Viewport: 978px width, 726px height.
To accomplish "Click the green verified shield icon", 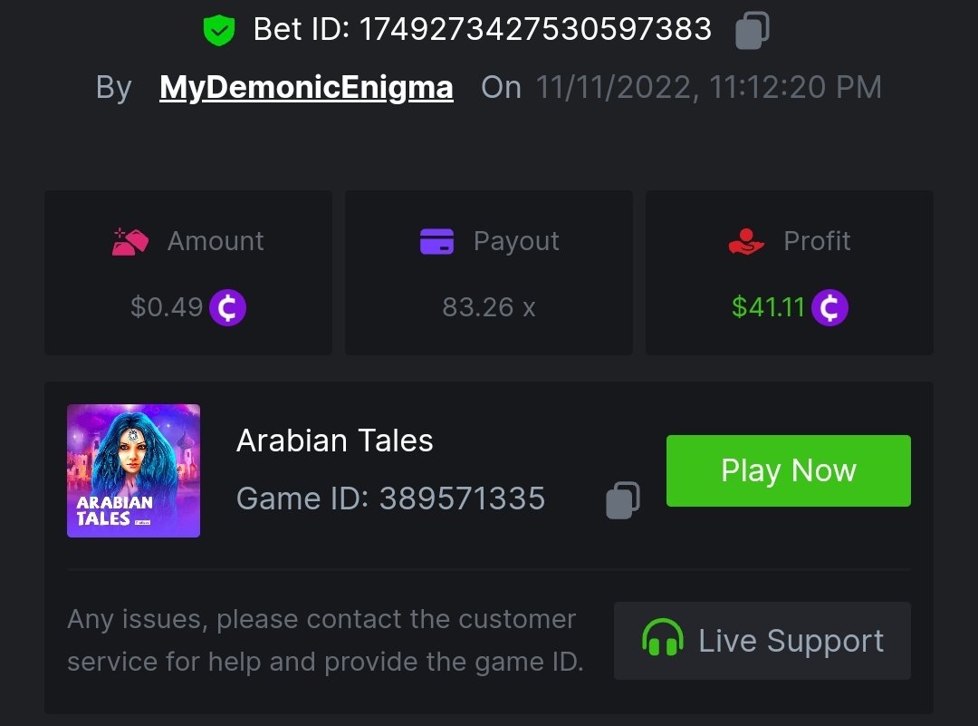I will 218,31.
